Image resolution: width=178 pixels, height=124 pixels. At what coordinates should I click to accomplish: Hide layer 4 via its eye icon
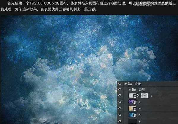pyautogui.click(x=120, y=109)
